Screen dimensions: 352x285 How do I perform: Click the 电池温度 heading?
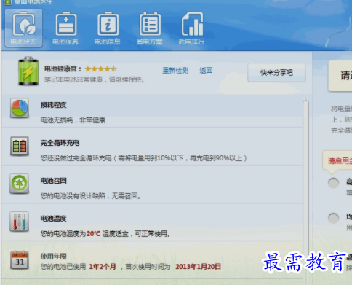click(53, 219)
